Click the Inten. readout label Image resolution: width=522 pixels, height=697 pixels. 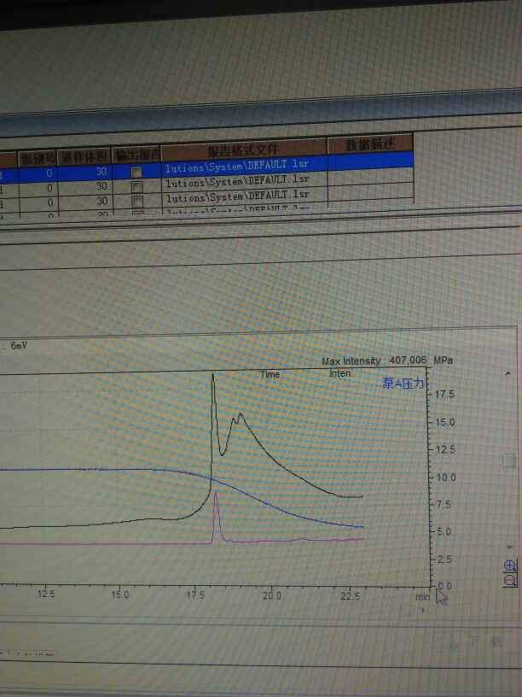pyautogui.click(x=341, y=373)
